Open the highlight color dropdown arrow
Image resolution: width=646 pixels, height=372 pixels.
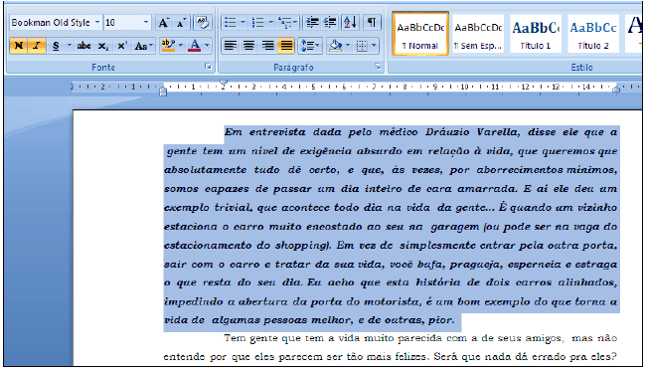tap(181, 46)
